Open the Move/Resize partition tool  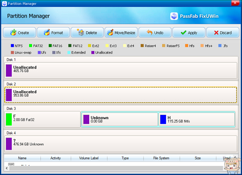click(x=111, y=33)
